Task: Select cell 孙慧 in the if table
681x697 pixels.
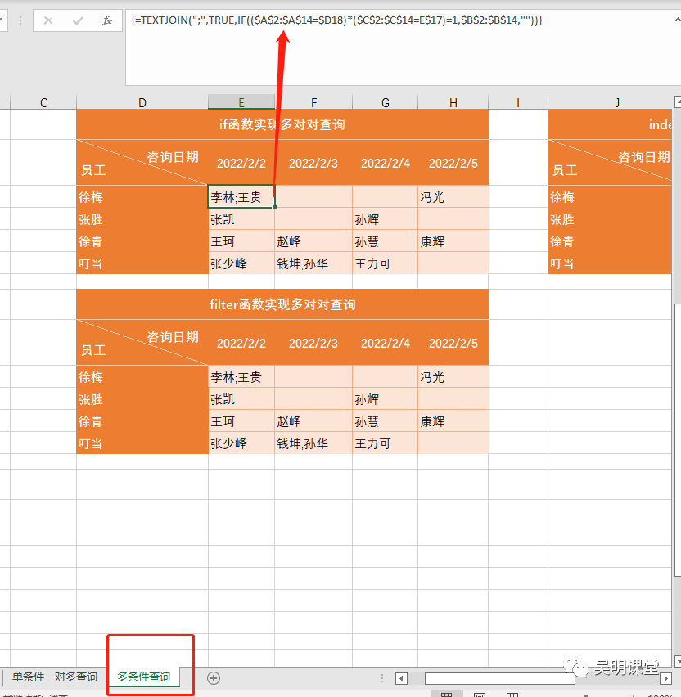Action: pos(386,241)
